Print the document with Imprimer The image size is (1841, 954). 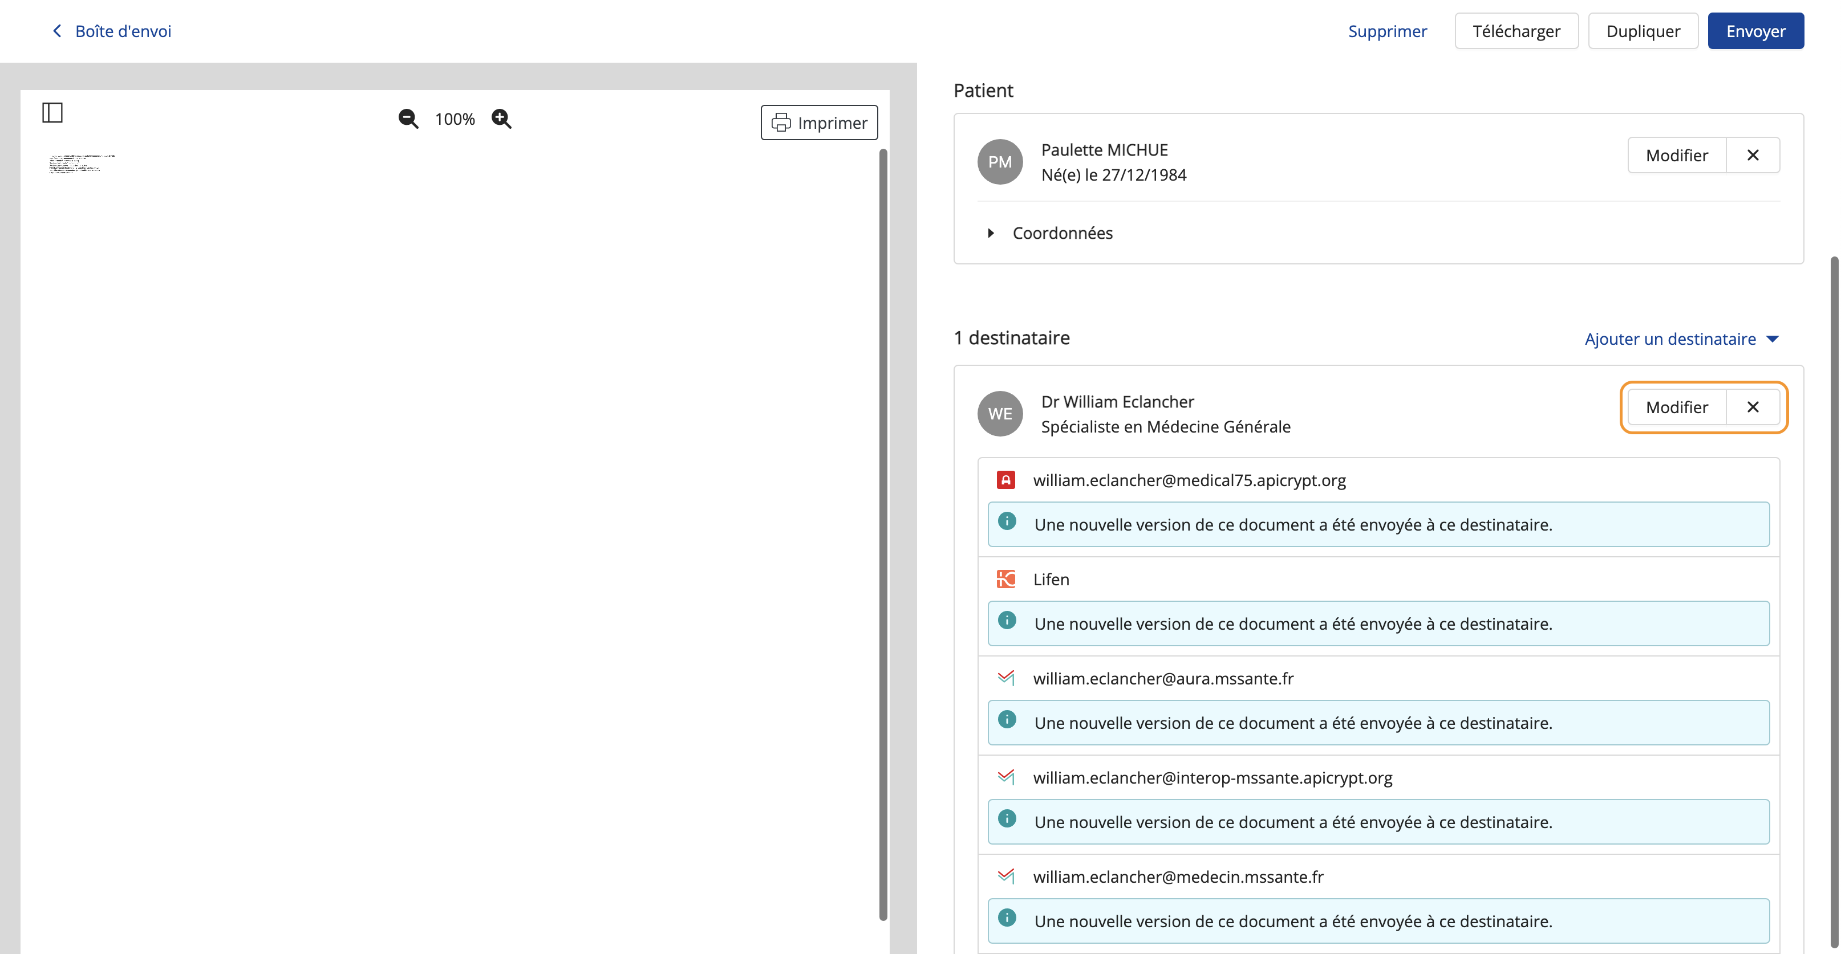819,123
